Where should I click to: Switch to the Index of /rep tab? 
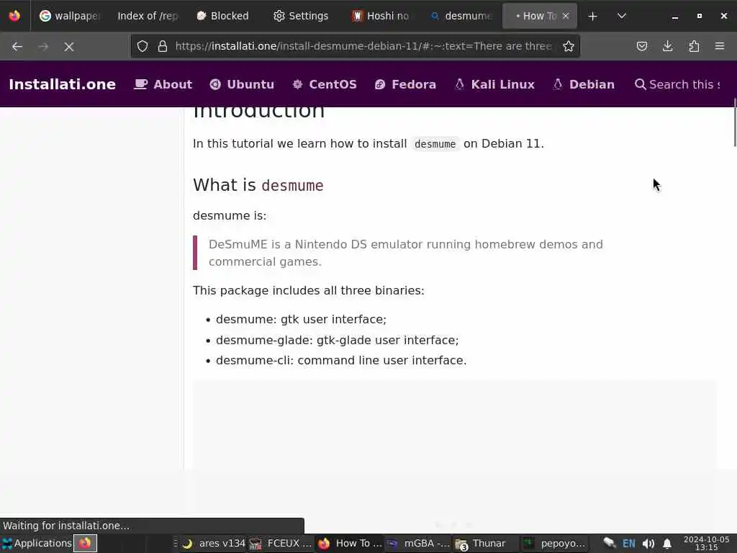[x=148, y=16]
